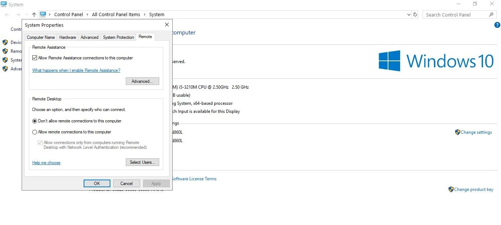
Task: Click the magnifier icon in the search box
Action: [x=491, y=15]
